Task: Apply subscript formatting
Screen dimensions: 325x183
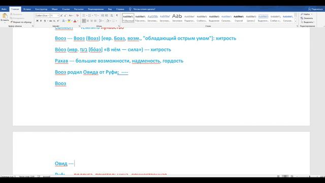Action: pos(54,21)
